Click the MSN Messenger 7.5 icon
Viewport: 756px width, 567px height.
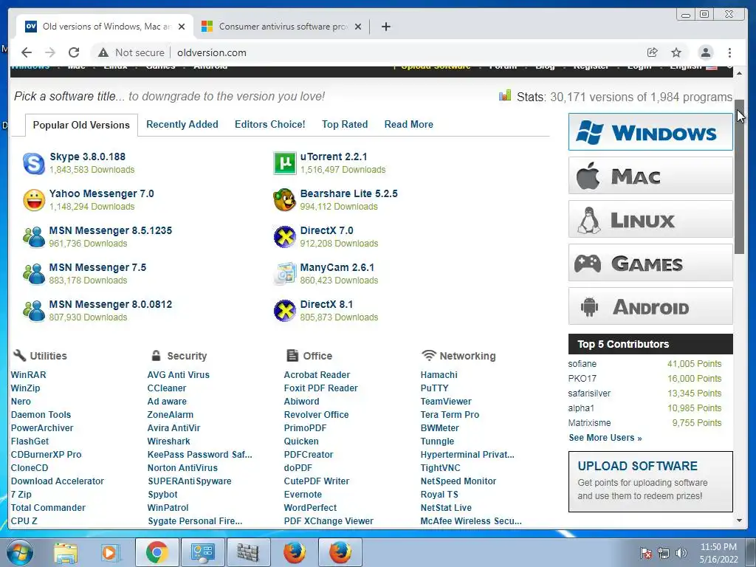tap(34, 274)
